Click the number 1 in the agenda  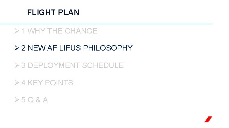click(x=24, y=31)
